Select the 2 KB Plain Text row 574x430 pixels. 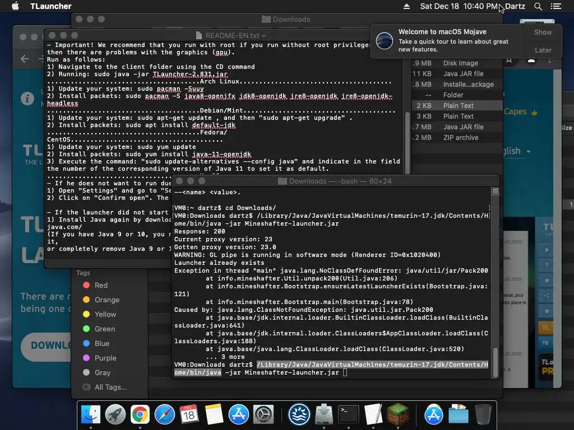point(457,106)
